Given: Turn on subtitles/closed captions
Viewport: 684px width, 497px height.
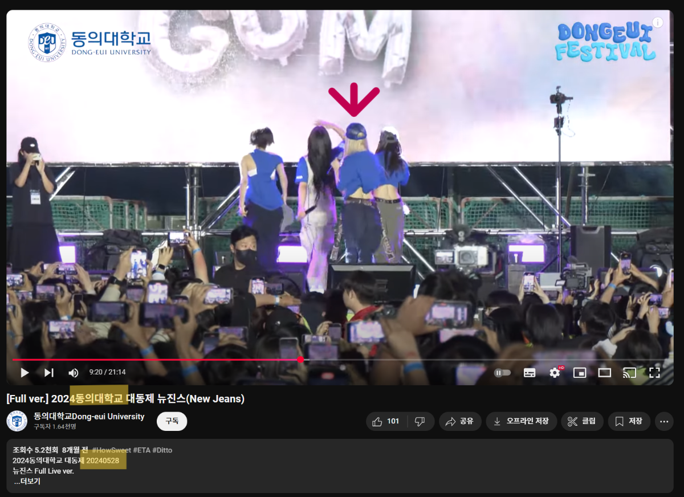Looking at the screenshot, I should [530, 373].
